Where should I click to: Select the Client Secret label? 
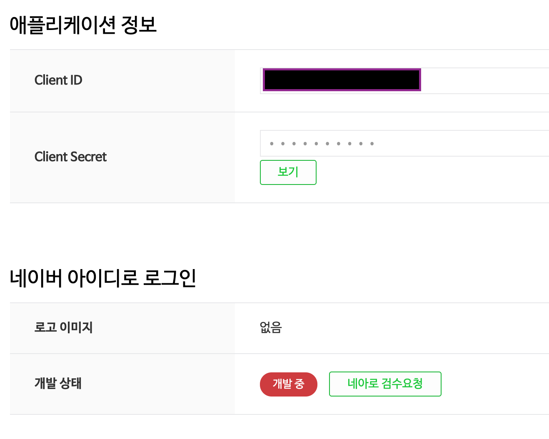(x=70, y=157)
